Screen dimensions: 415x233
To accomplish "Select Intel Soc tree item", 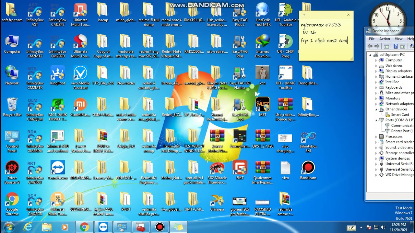I will (389, 82).
